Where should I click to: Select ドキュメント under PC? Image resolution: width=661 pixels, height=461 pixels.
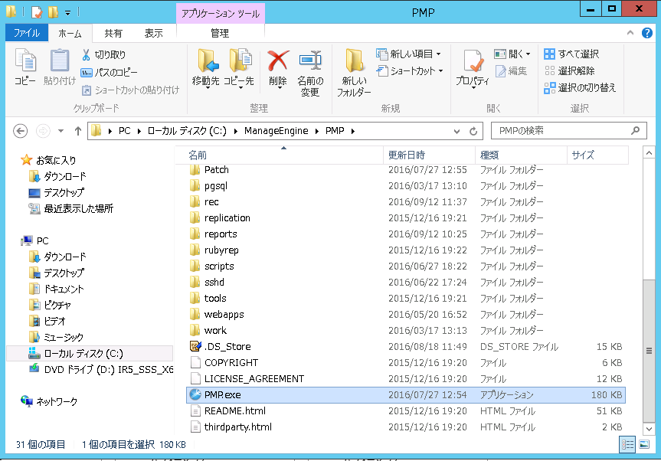point(57,289)
